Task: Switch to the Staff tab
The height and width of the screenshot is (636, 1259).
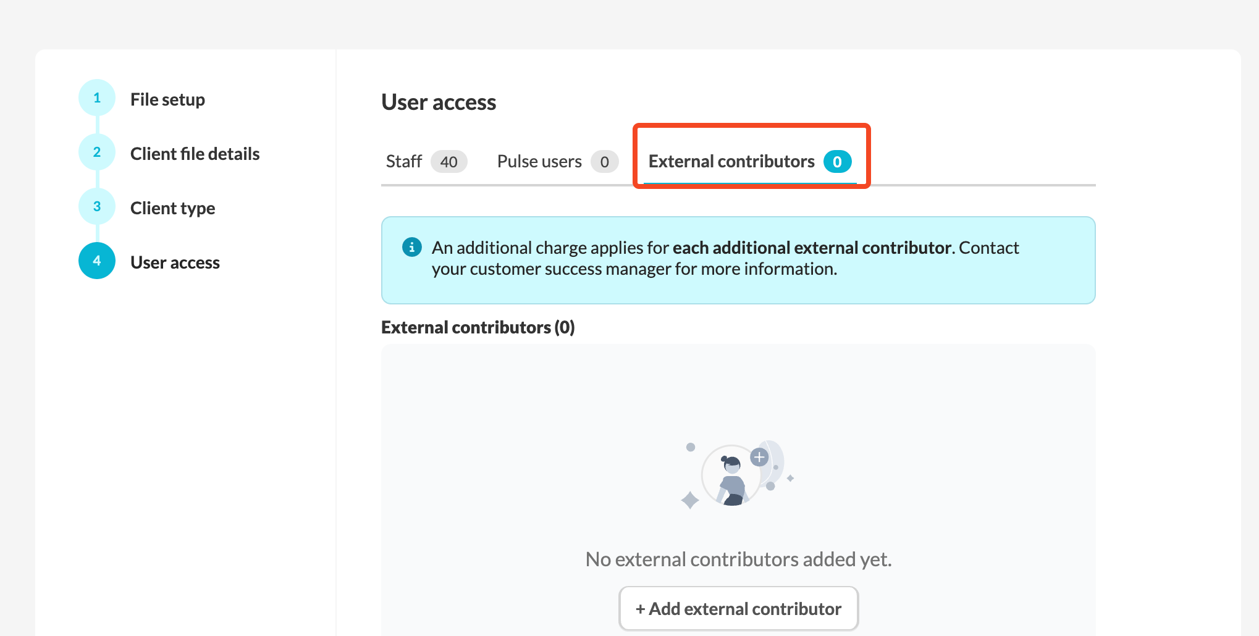Action: click(426, 162)
